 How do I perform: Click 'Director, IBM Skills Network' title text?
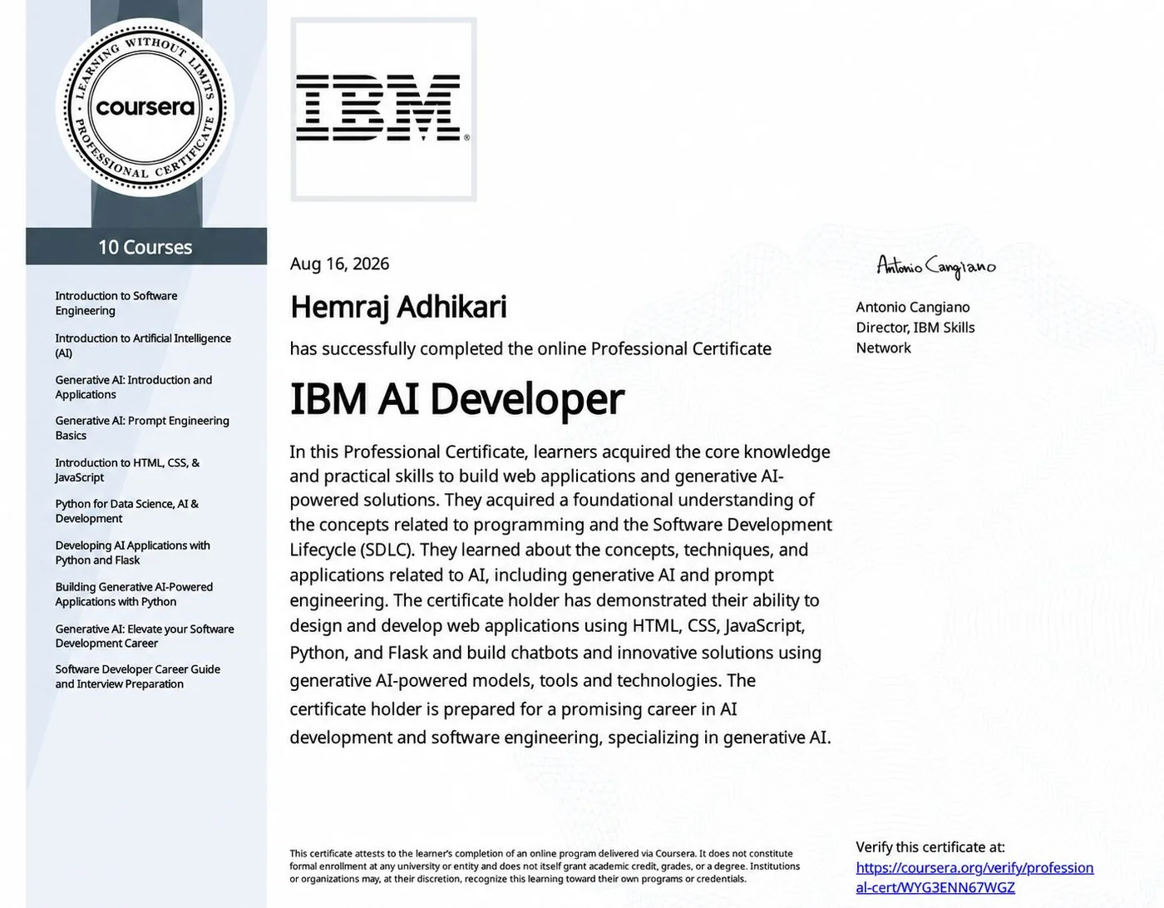(915, 338)
